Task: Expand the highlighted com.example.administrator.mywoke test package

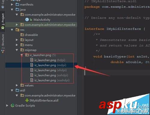Action: 17,24
